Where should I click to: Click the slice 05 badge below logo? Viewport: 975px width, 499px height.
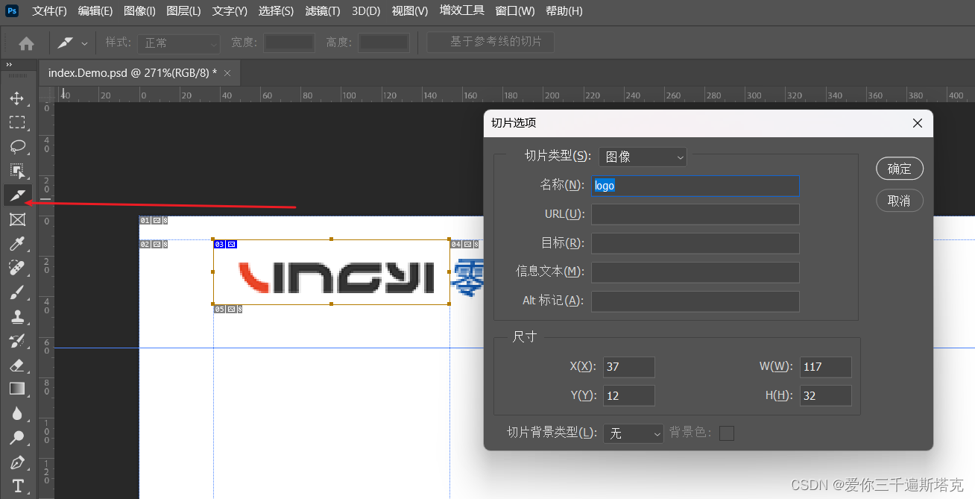tap(227, 310)
